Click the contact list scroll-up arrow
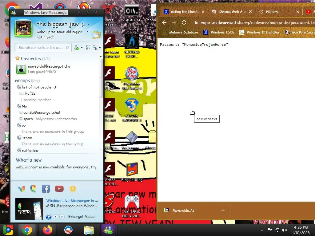The height and width of the screenshot is (236, 315). [101, 57]
